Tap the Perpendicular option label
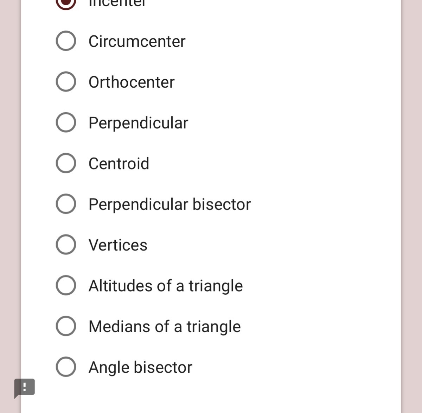Screen dimensions: 422x413 pos(138,123)
